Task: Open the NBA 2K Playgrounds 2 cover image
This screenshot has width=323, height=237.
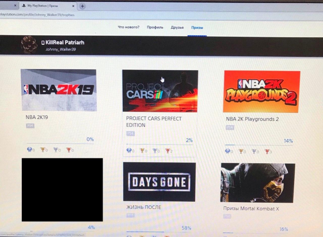Action: pyautogui.click(x=262, y=92)
